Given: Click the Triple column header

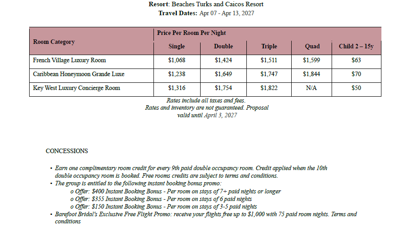Looking at the screenshot, I should [x=269, y=46].
